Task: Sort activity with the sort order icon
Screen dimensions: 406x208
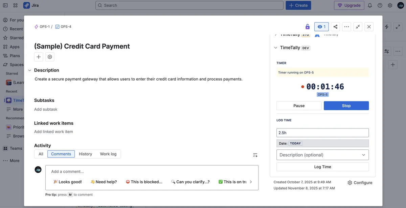Action: click(x=255, y=155)
